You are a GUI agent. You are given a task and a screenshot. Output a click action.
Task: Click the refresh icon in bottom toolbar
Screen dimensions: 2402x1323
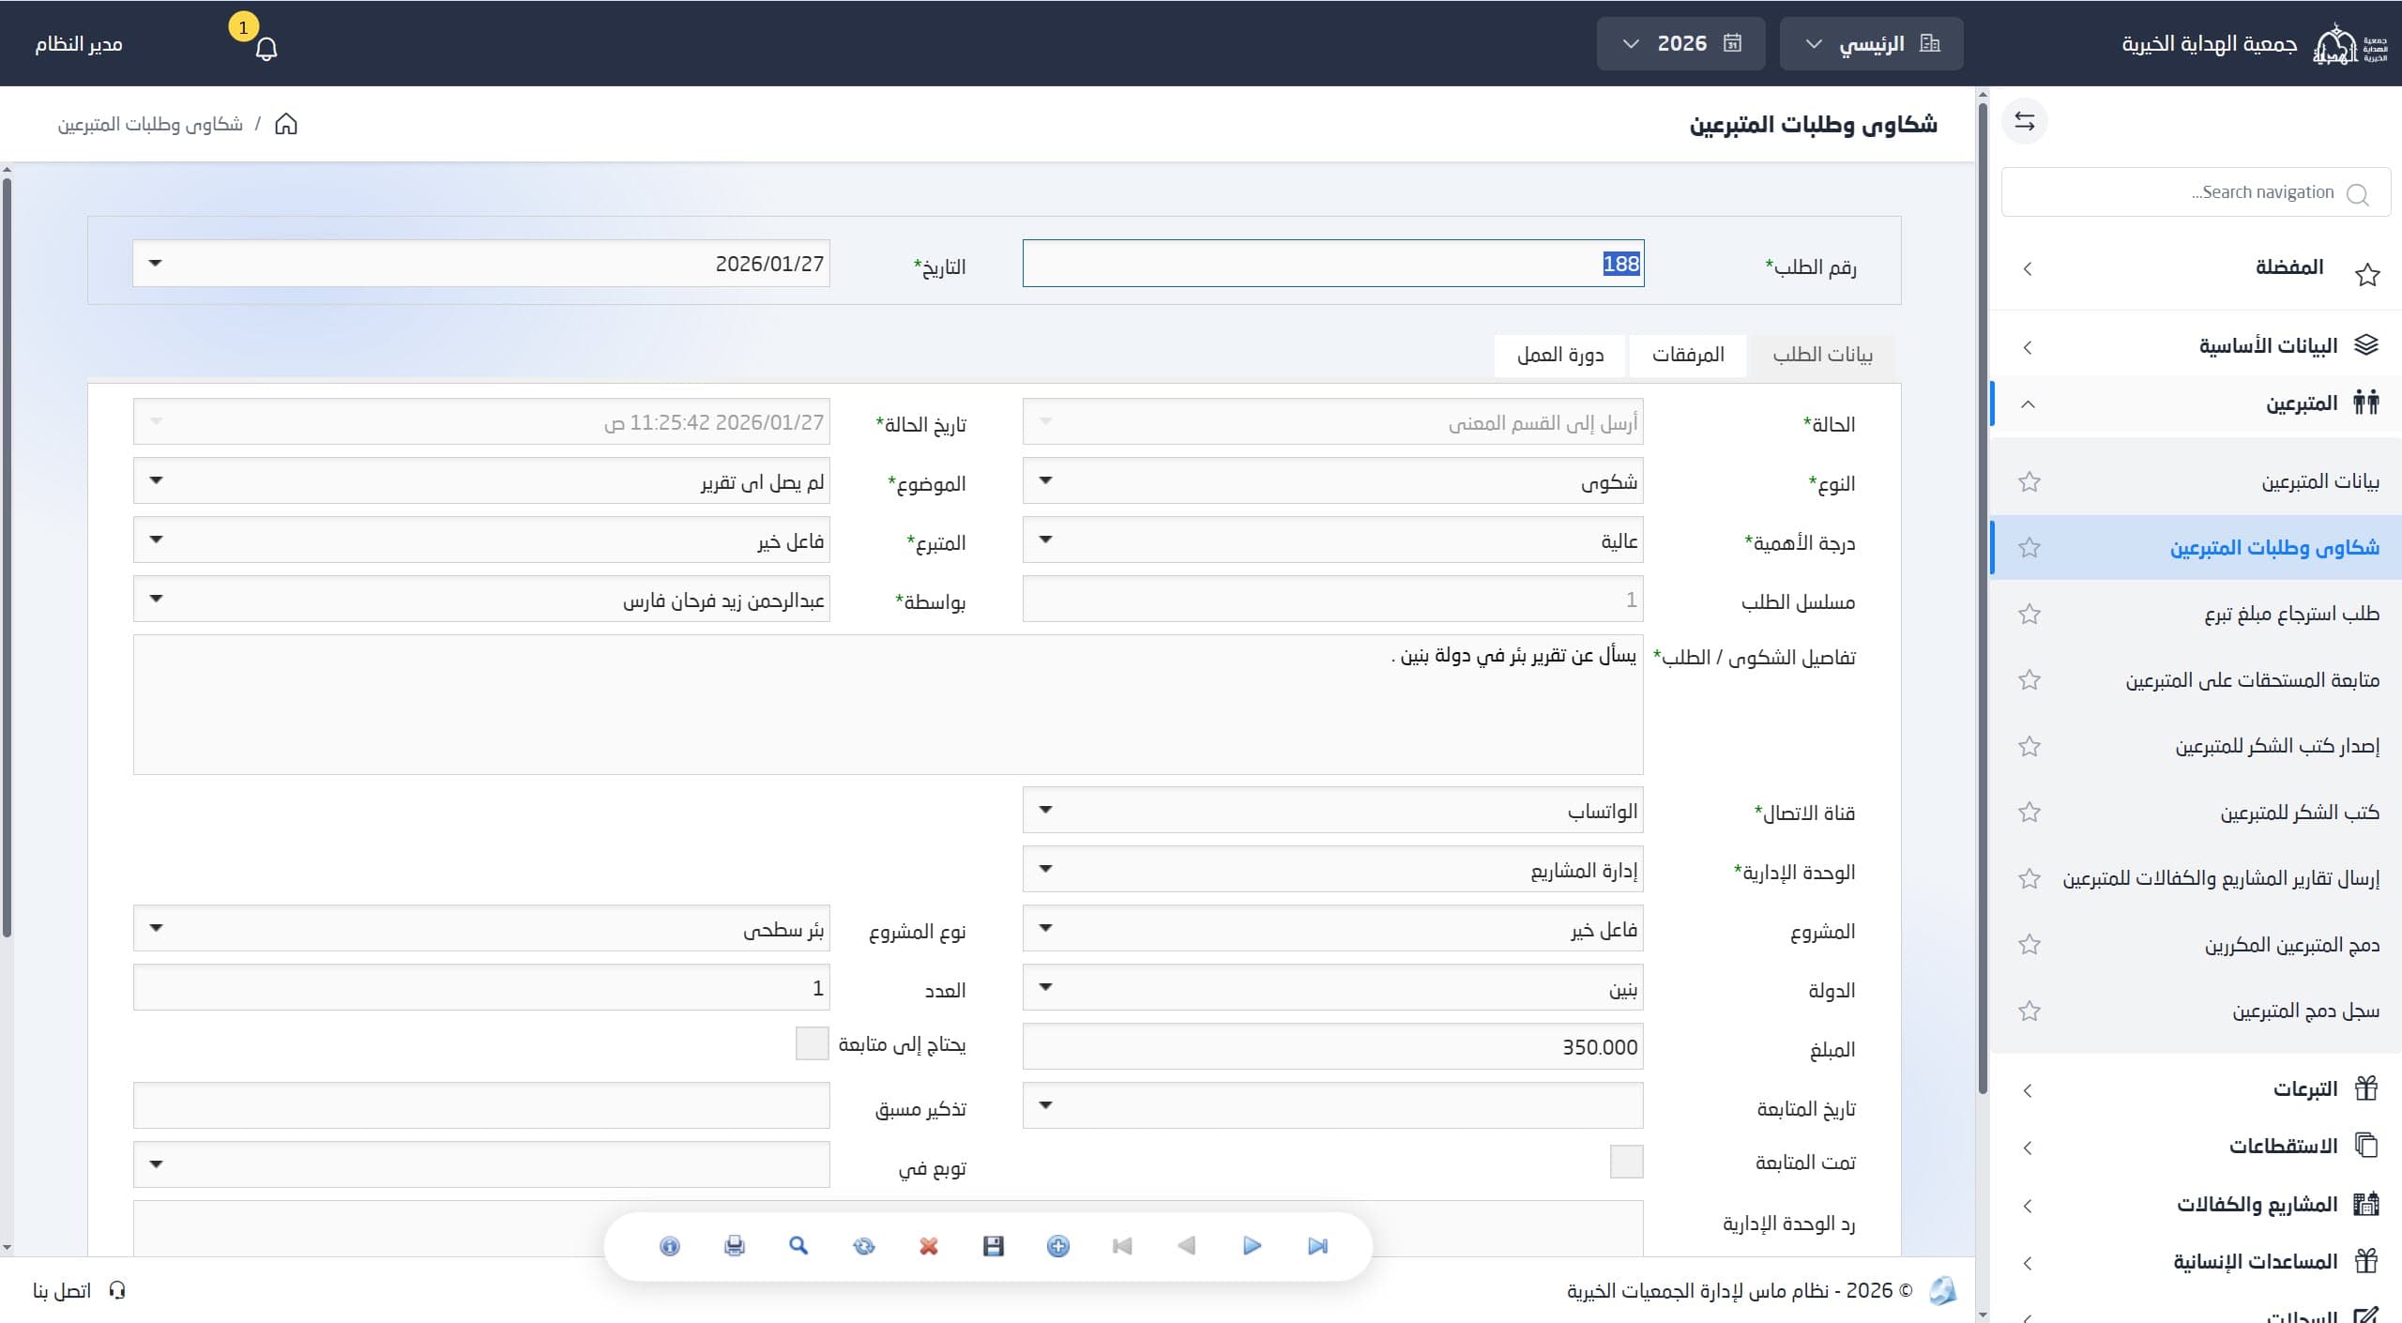[x=864, y=1246]
